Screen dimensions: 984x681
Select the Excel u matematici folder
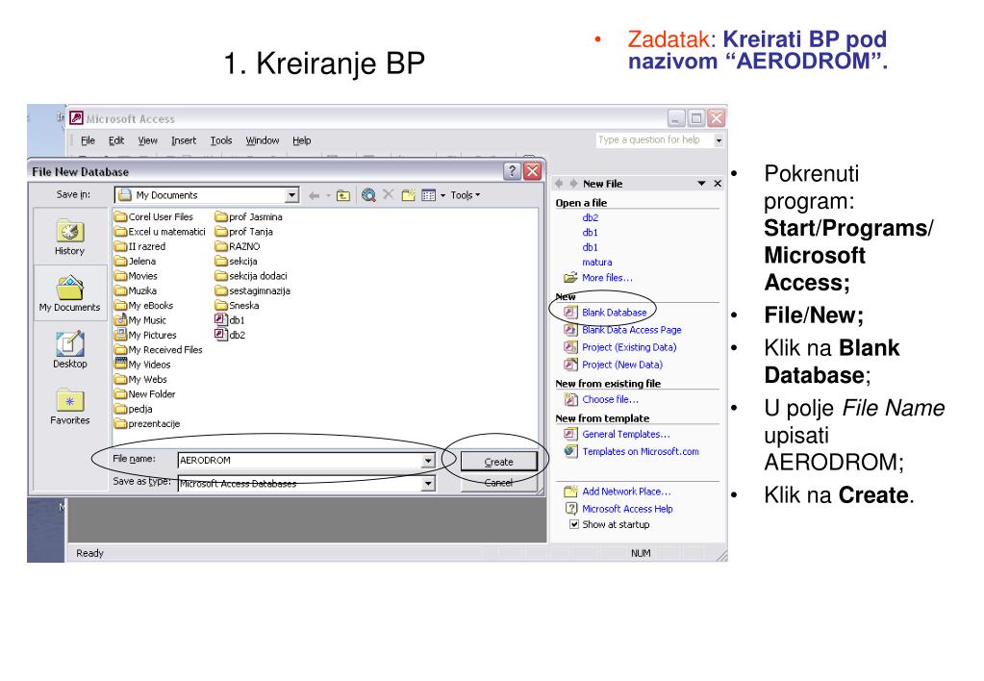coord(160,232)
